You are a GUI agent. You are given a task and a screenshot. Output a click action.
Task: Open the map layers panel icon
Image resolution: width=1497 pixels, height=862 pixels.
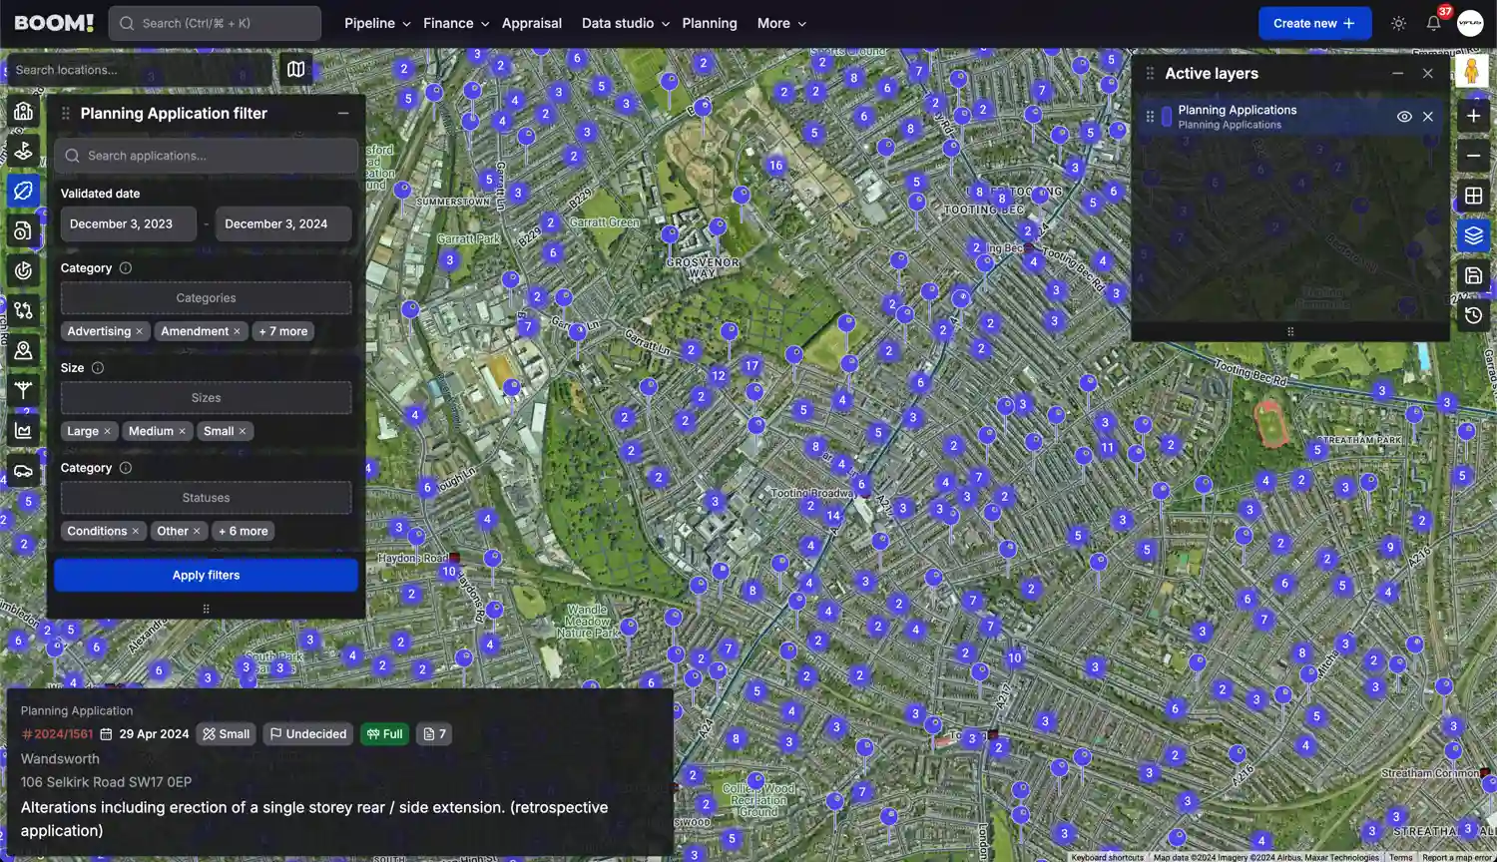1474,235
